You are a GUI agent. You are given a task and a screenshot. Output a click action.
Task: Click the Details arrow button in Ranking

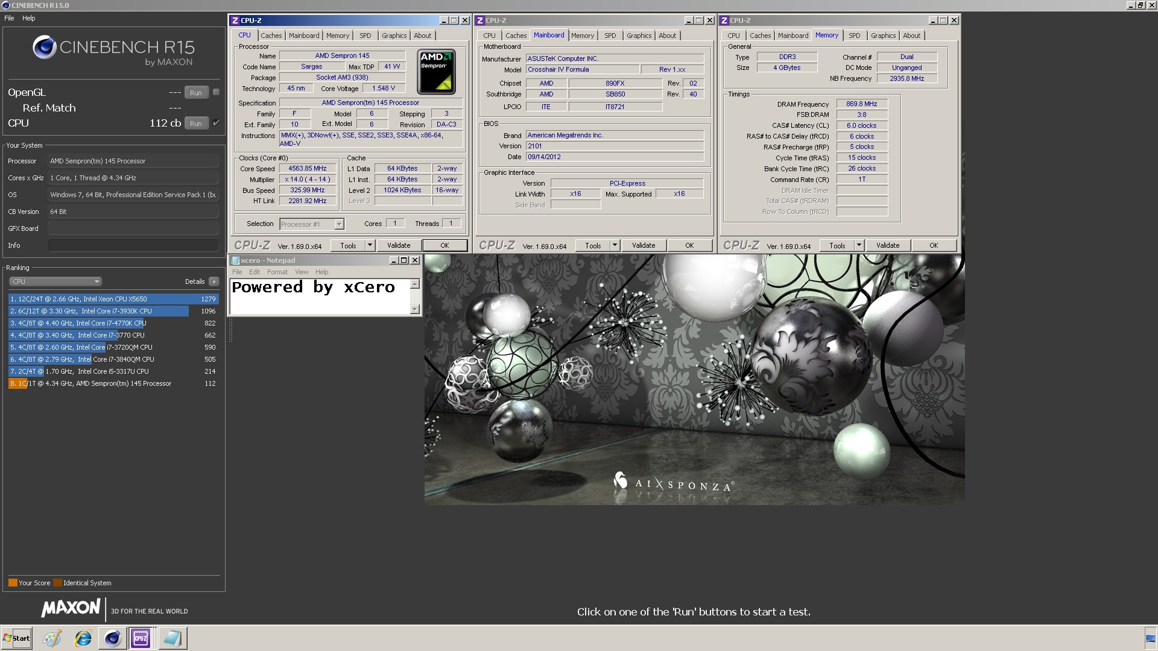[x=214, y=281]
